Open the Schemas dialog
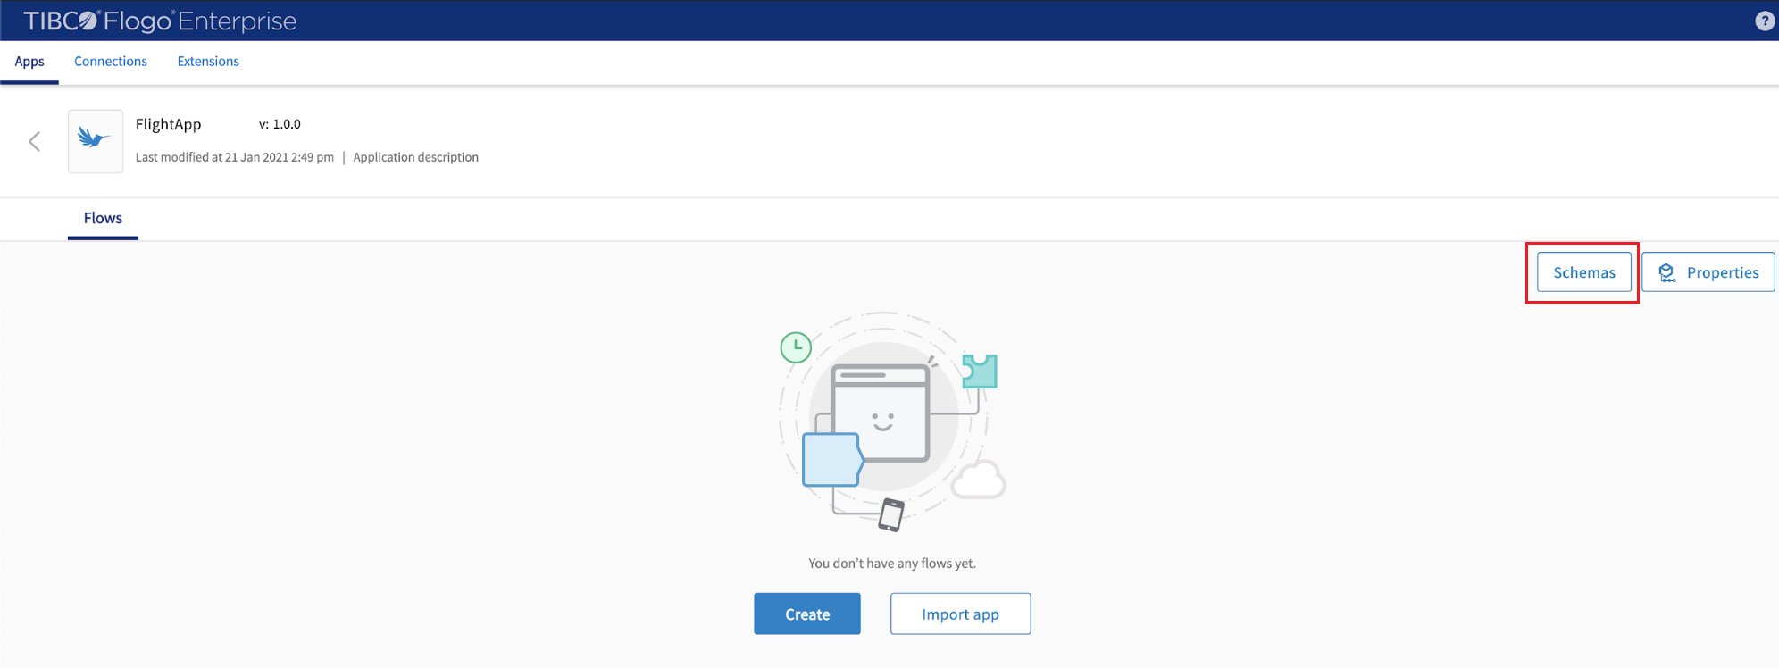Viewport: 1779px width, 668px height. point(1584,272)
